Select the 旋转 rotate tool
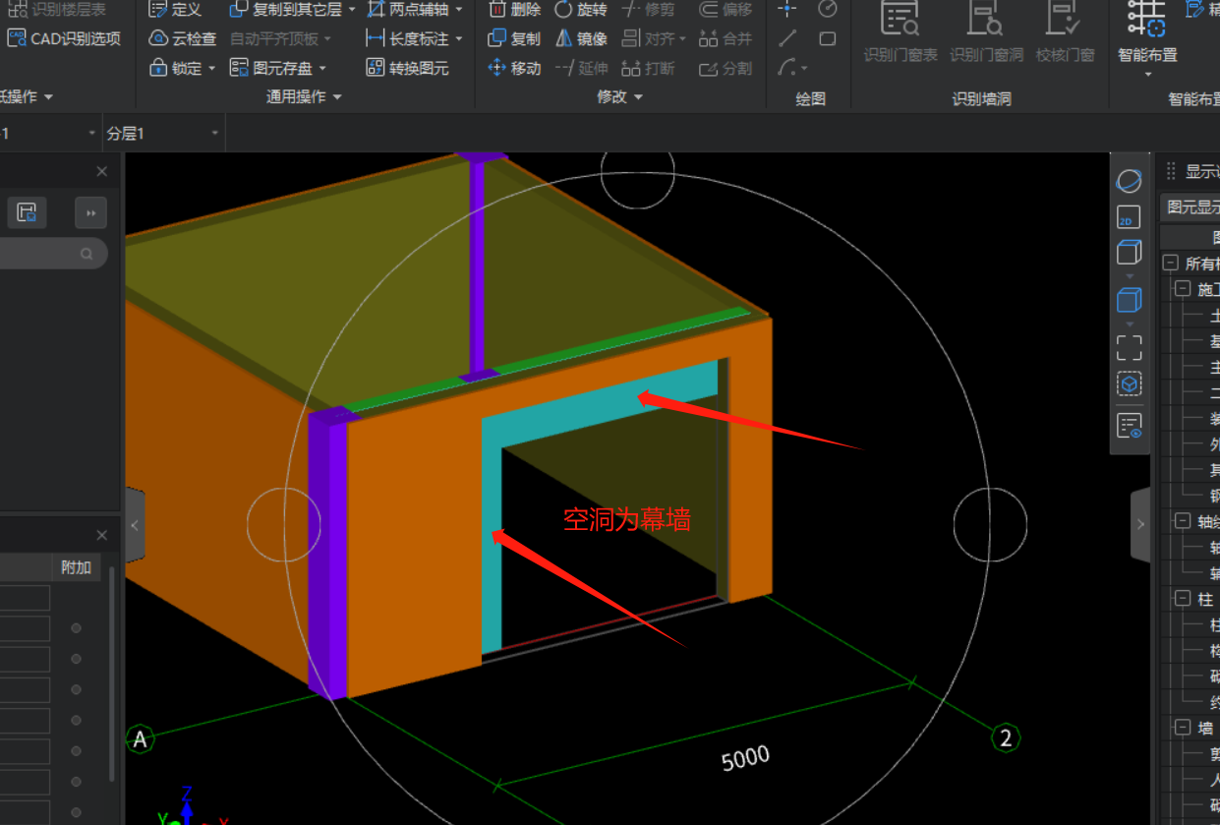1220x825 pixels. [581, 9]
